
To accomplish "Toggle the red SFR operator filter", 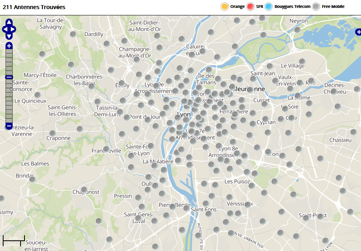I will pyautogui.click(x=250, y=6).
